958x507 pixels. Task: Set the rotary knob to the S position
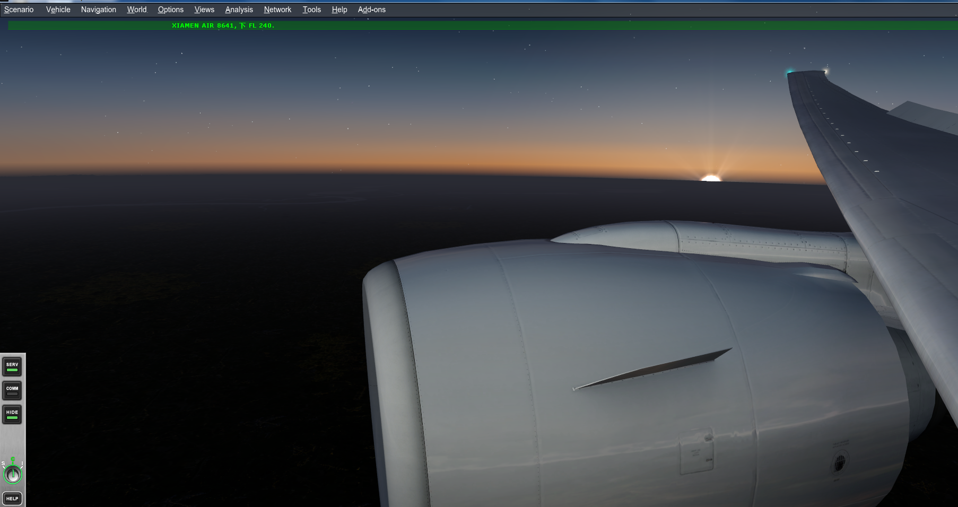pyautogui.click(x=3, y=463)
